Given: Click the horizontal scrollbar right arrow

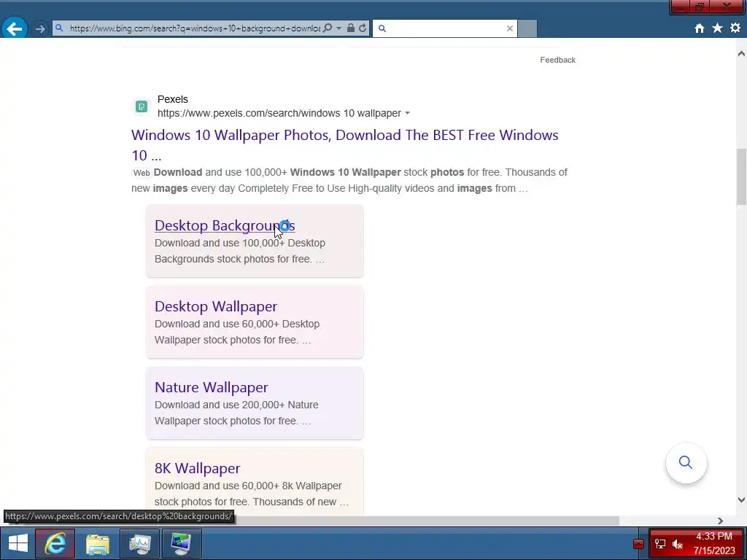Looking at the screenshot, I should 720,521.
